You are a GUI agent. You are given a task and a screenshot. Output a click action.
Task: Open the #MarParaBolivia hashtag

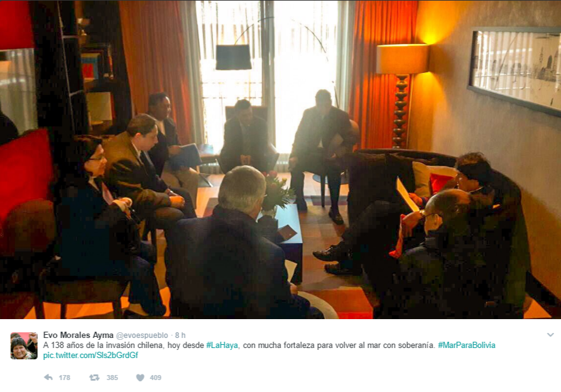[x=467, y=345]
